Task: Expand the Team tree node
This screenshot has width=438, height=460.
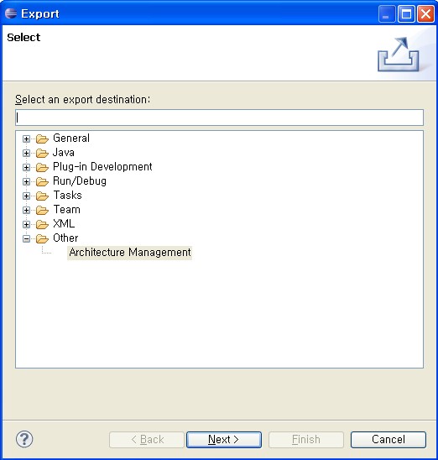Action: tap(26, 210)
